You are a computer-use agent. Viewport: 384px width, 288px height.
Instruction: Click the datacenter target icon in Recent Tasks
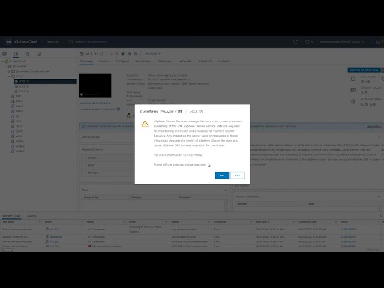point(47,237)
